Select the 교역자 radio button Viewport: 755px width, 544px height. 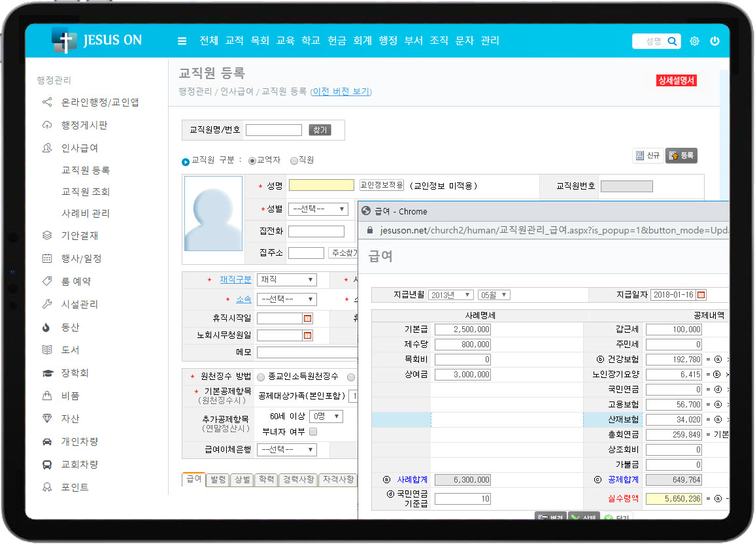tap(252, 160)
